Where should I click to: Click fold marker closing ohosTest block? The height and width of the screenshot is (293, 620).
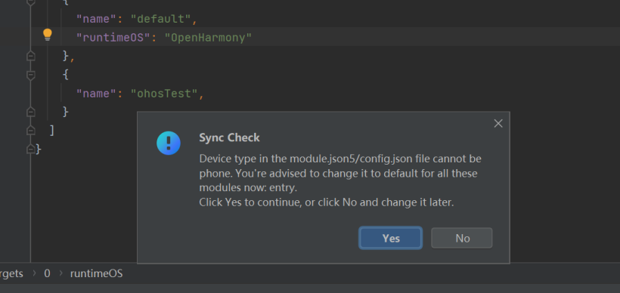(x=31, y=113)
